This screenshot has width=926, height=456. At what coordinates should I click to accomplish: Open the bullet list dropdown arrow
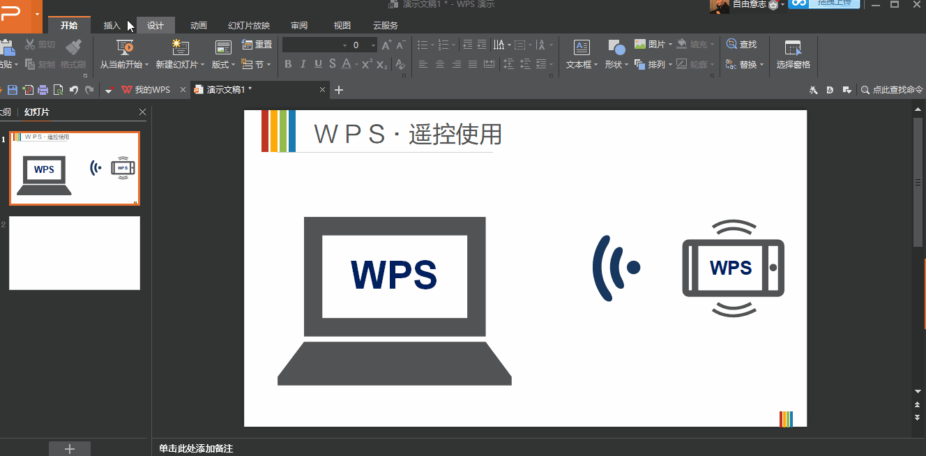click(x=433, y=45)
